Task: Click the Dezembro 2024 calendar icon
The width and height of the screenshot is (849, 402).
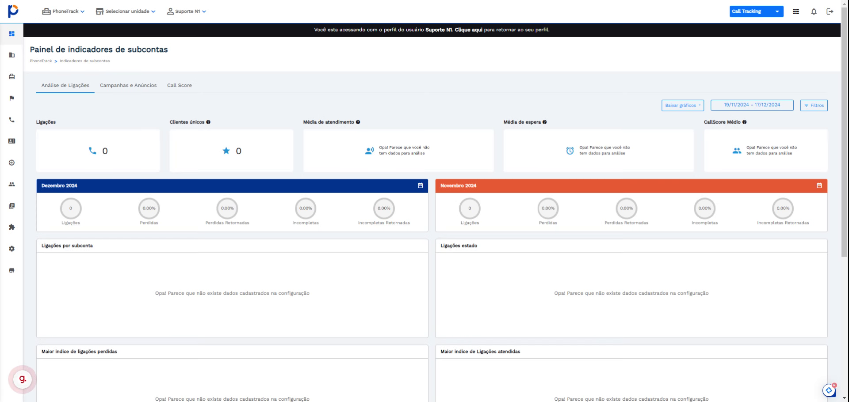Action: [x=420, y=186]
